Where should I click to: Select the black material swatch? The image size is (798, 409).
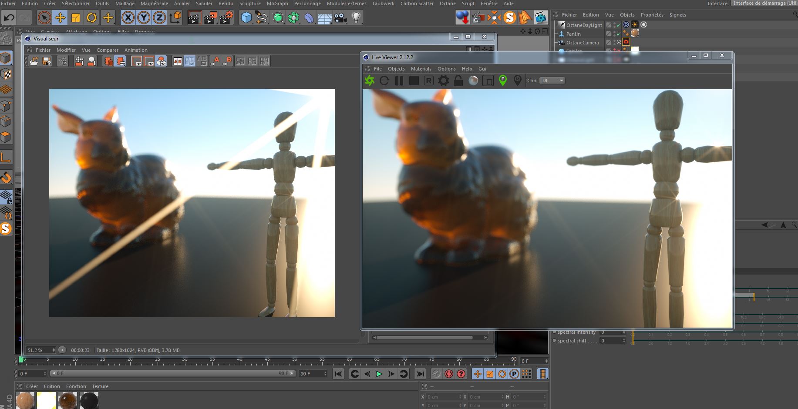tap(89, 400)
